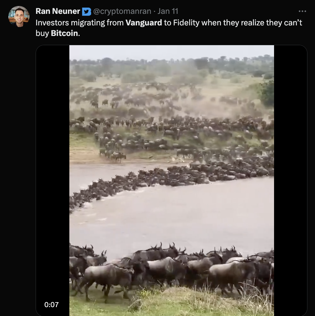Click the tree line atop the video
Viewport: 315px width, 316px height.
(x=172, y=64)
